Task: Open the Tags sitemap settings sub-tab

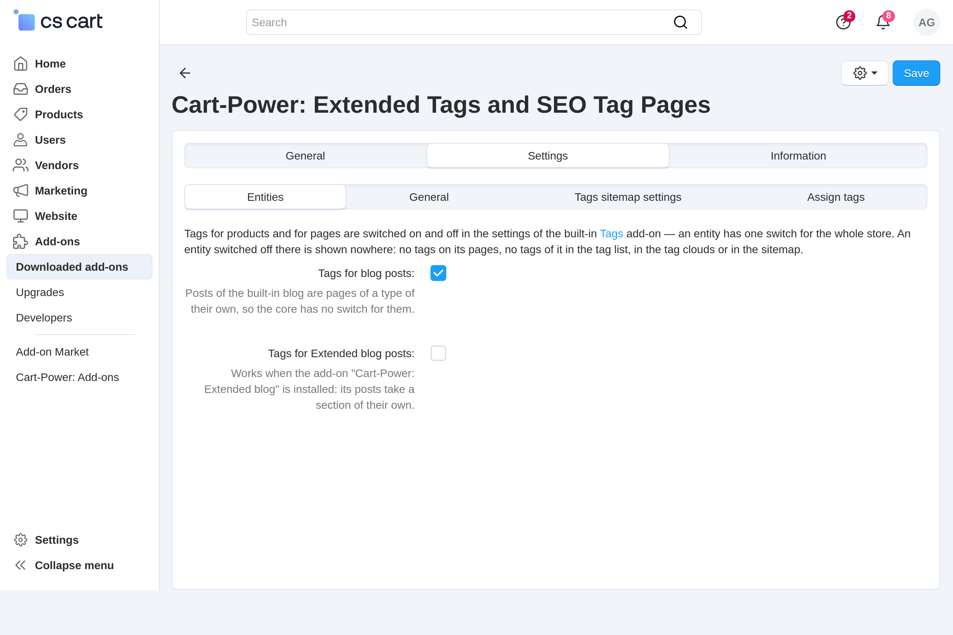Action: tap(628, 197)
